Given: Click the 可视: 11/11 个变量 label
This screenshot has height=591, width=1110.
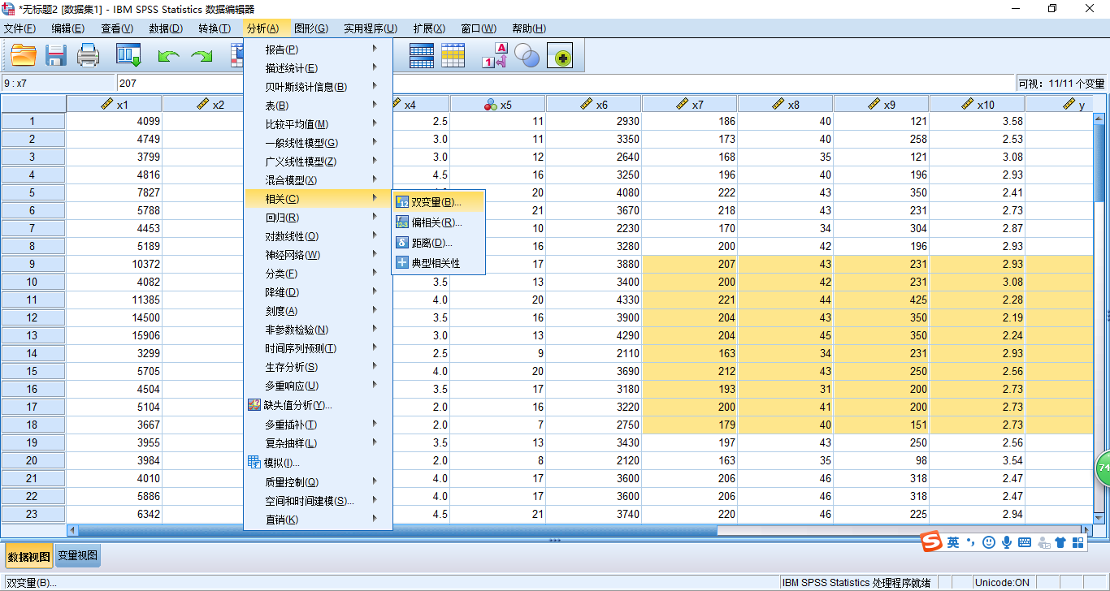Looking at the screenshot, I should click(x=1062, y=83).
